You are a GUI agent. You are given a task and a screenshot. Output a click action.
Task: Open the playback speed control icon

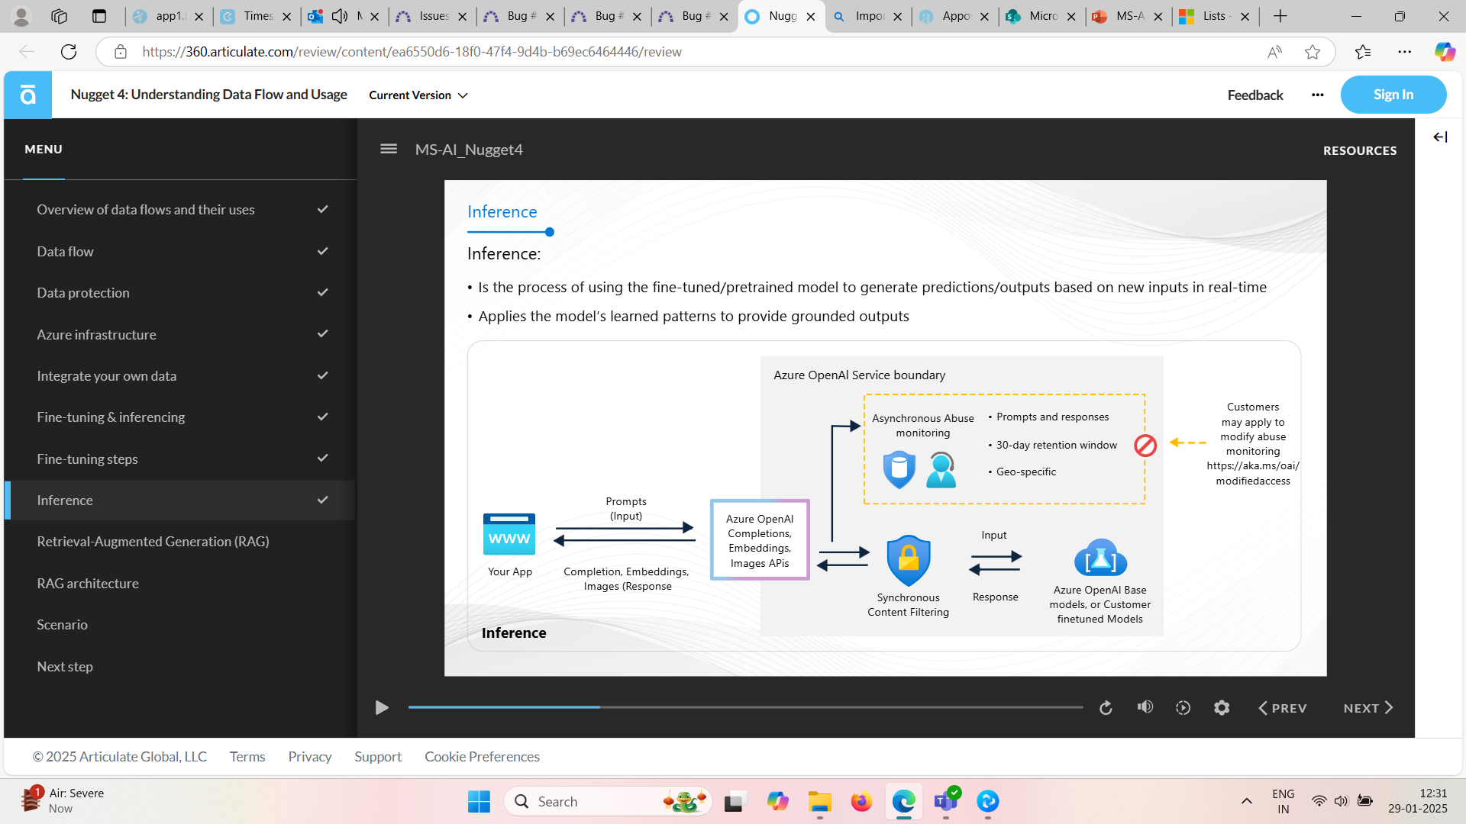pos(1183,708)
